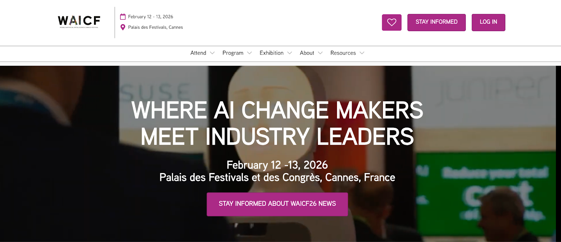This screenshot has width=561, height=242.
Task: Open the Resources menu item
Action: click(x=343, y=53)
